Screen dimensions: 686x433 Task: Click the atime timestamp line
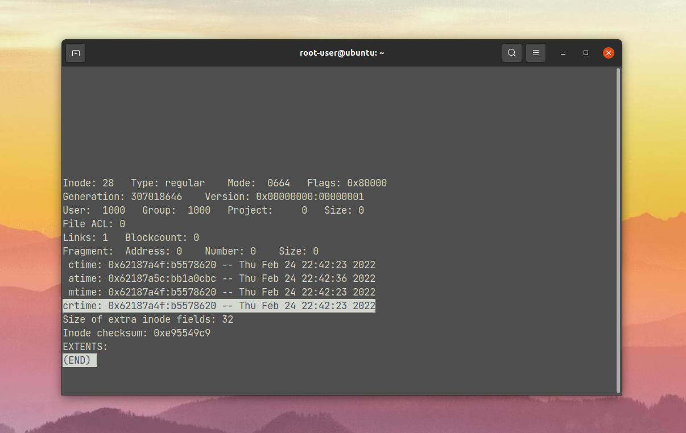coord(222,278)
